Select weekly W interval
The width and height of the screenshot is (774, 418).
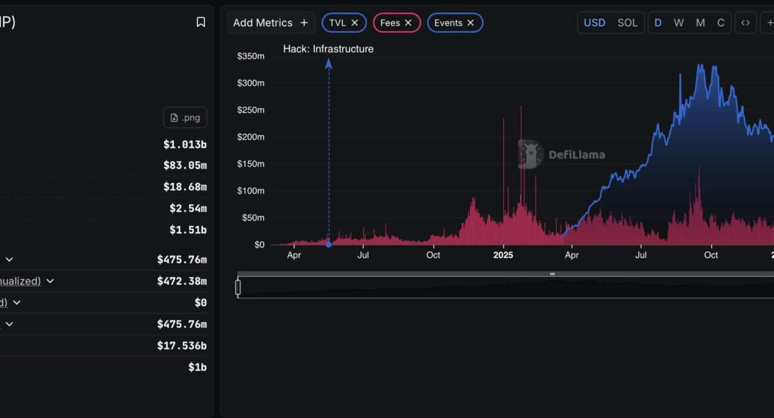pyautogui.click(x=678, y=23)
